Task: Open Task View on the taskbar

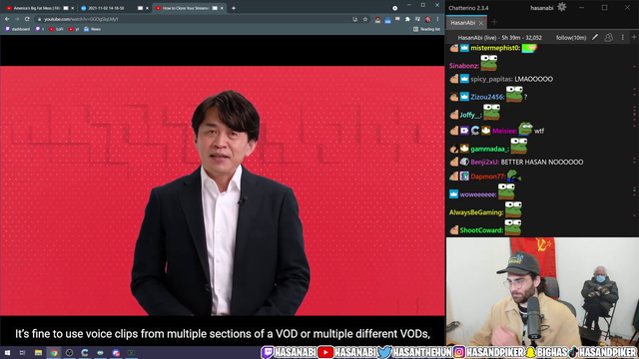Action: pyautogui.click(x=22, y=352)
